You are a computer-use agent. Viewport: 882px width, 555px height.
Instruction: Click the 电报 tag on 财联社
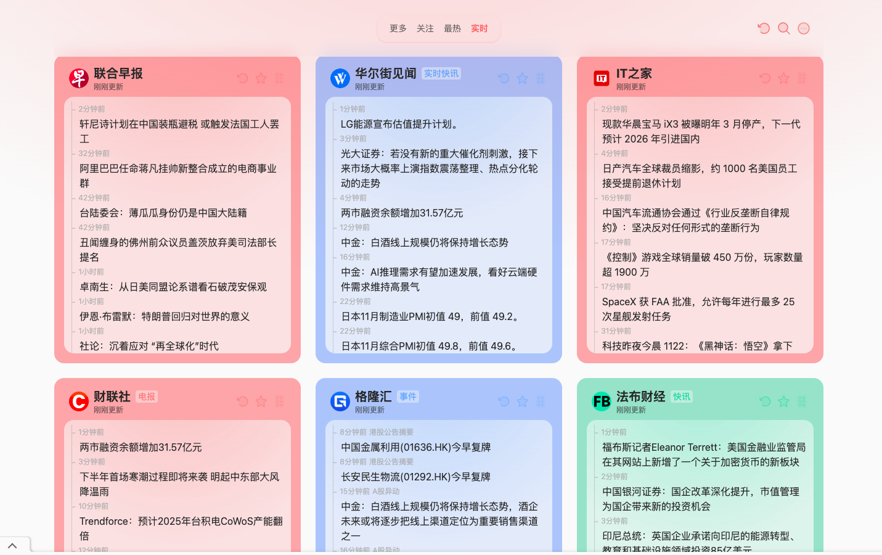click(147, 397)
